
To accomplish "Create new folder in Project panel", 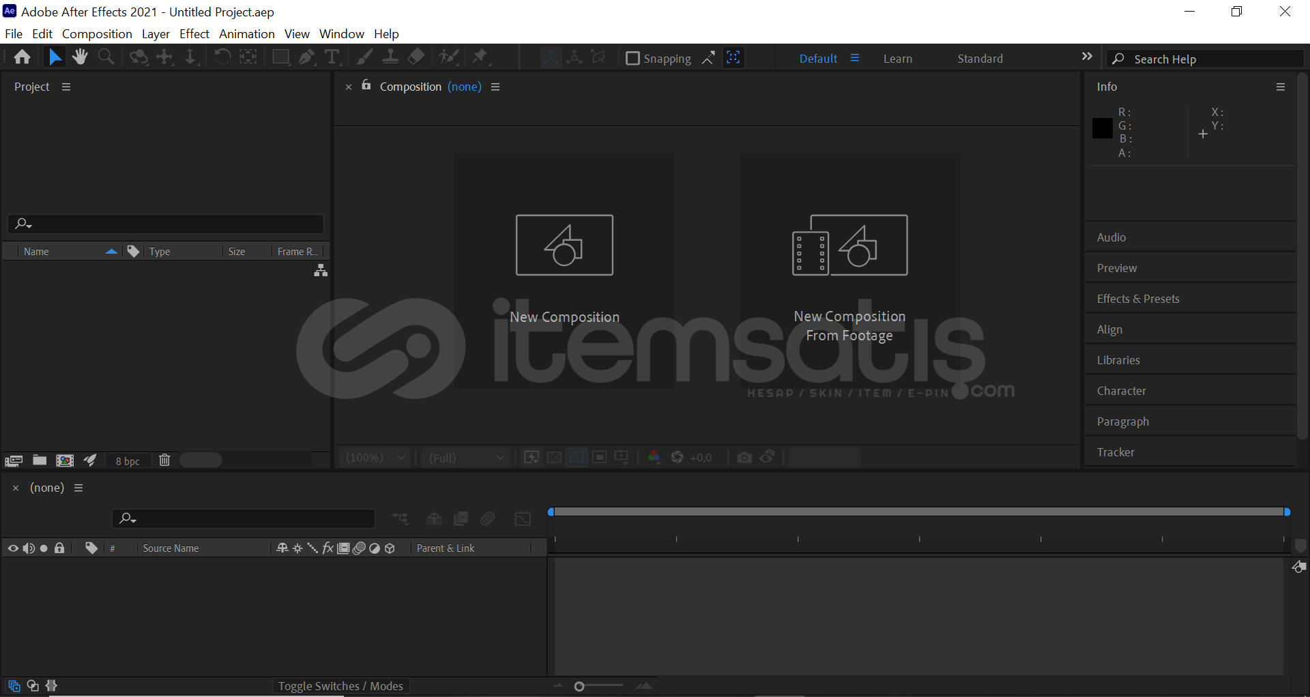I will [x=40, y=460].
